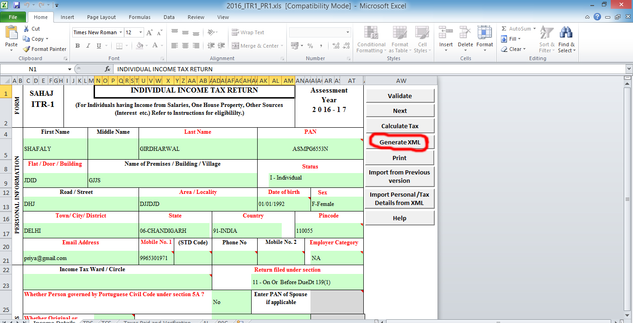Screen dimensions: 633x323
Task: Switch to the Data tab
Action: 169,17
